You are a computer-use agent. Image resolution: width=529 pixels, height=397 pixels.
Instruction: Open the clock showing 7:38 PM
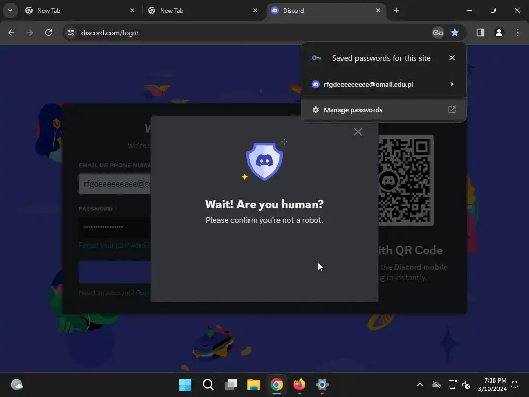point(492,385)
